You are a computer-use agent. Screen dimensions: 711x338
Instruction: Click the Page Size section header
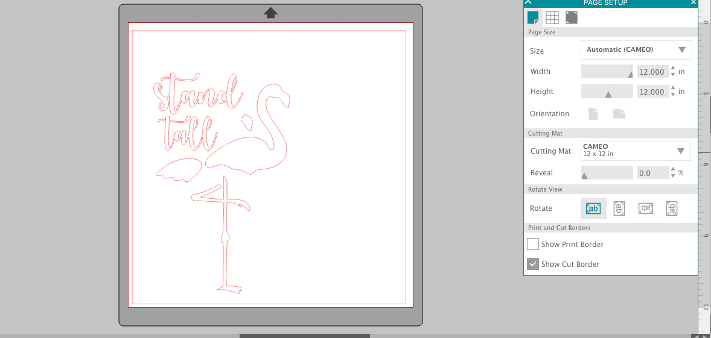(610, 32)
